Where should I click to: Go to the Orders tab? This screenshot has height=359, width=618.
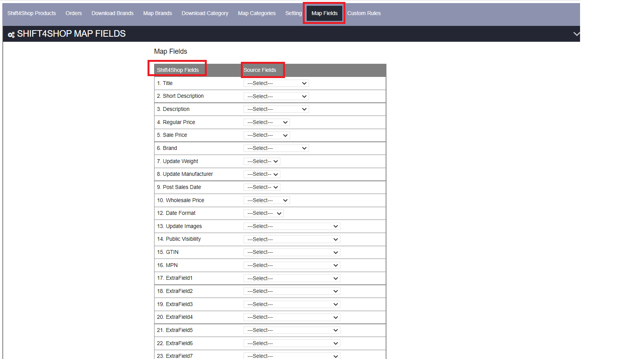[74, 13]
